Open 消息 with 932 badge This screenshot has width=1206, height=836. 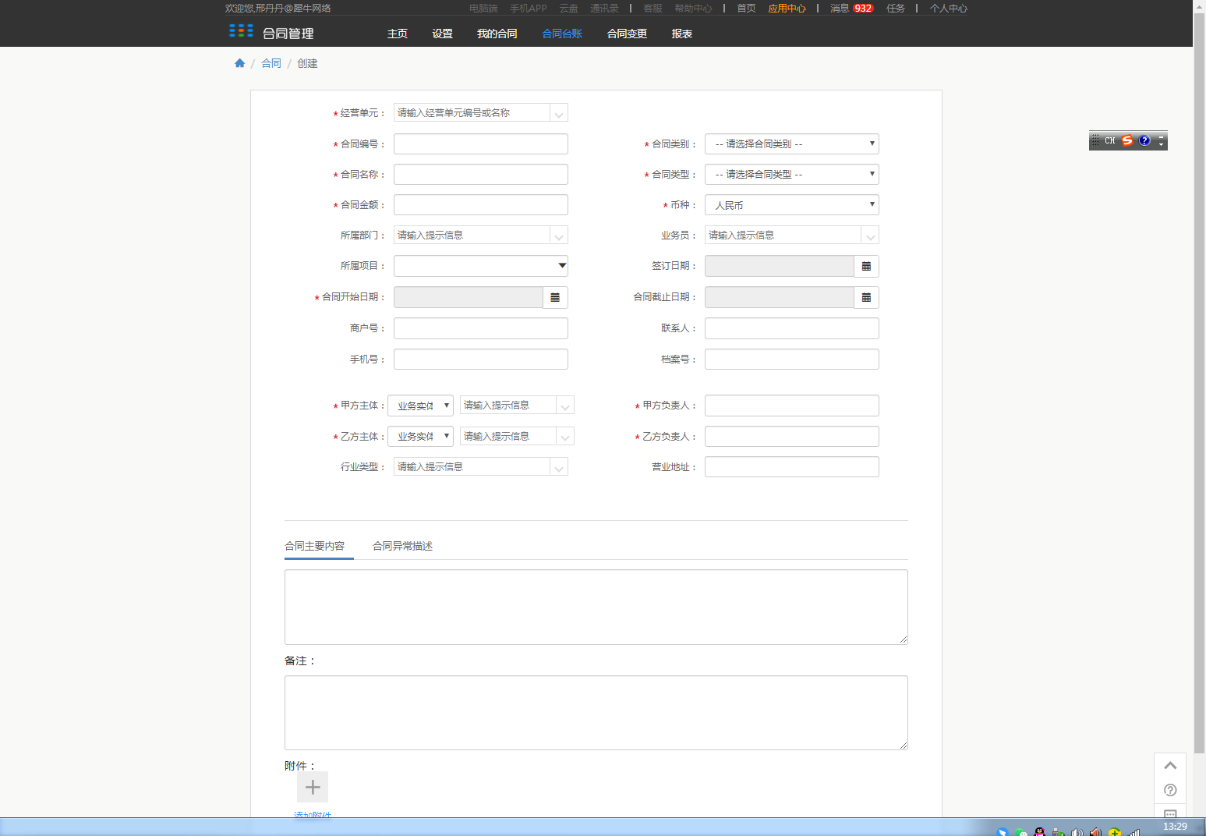pos(851,8)
